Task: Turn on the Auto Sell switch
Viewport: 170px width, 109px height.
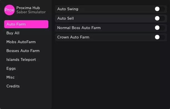Action: [x=160, y=18]
